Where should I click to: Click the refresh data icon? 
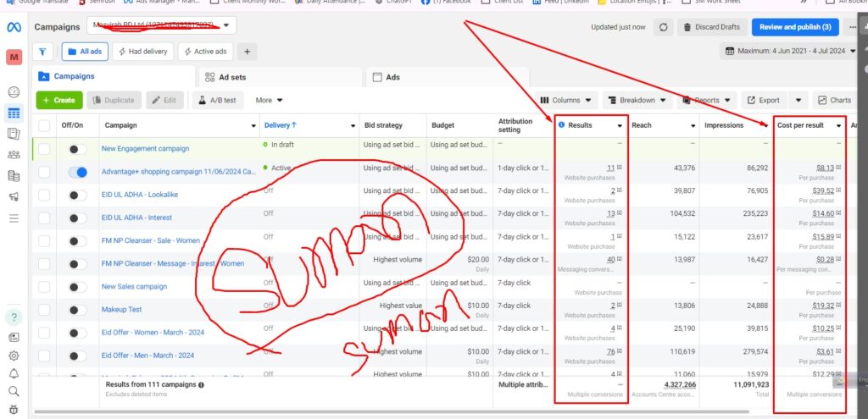coord(664,27)
